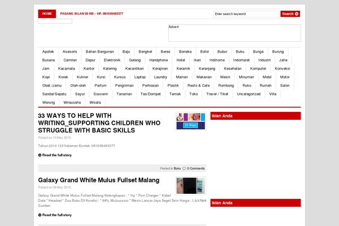Open the Elektronik category
The image size is (339, 226).
112,60
